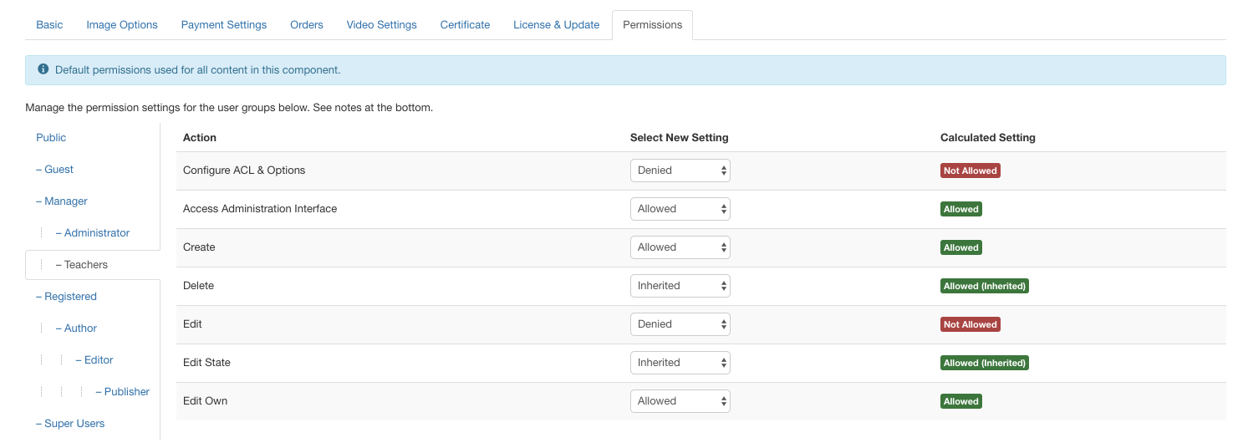Open the Edit Own permission dropdown
The height and width of the screenshot is (448, 1238).
[680, 401]
